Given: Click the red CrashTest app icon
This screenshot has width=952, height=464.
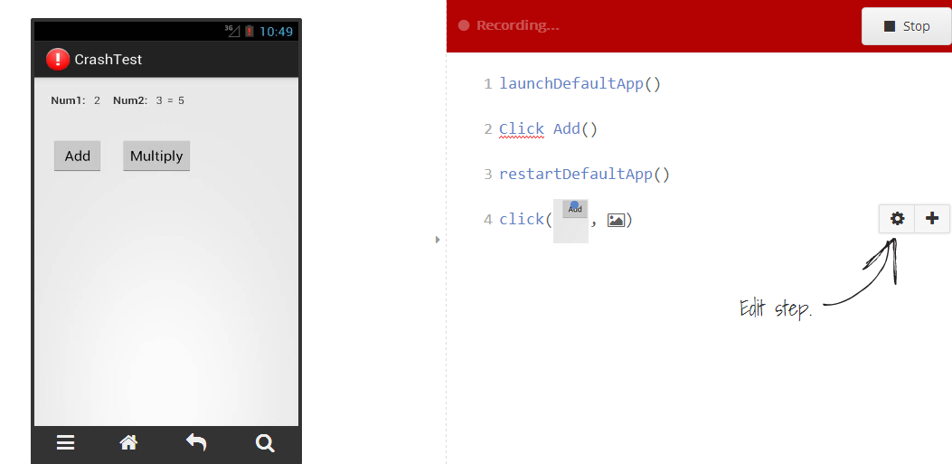Looking at the screenshot, I should pyautogui.click(x=58, y=60).
